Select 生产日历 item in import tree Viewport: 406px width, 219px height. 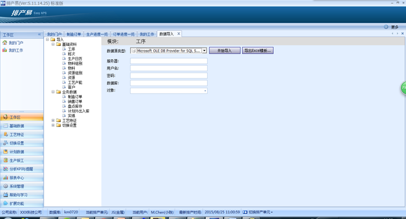point(75,59)
